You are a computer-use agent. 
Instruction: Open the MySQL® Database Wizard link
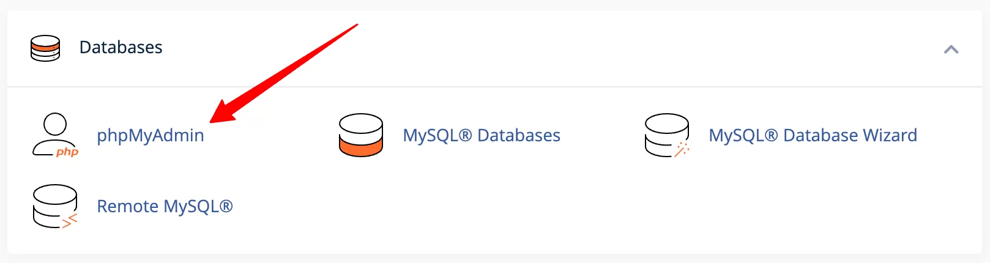tap(813, 135)
